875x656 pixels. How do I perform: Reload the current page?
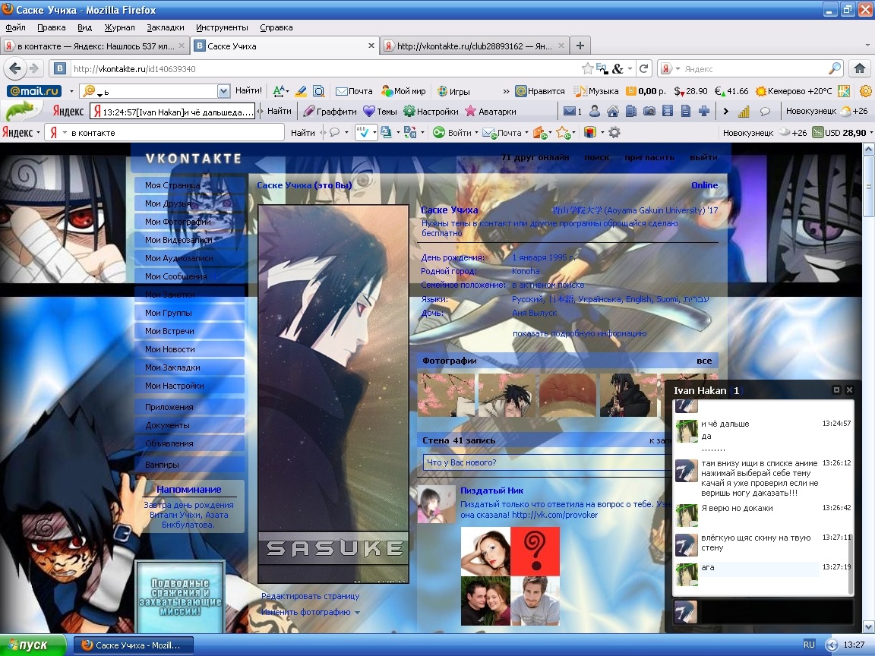point(643,68)
